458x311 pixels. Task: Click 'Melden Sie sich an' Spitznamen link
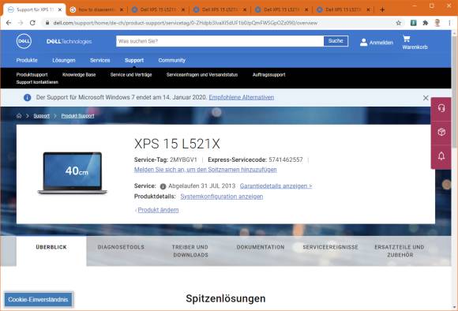point(205,170)
